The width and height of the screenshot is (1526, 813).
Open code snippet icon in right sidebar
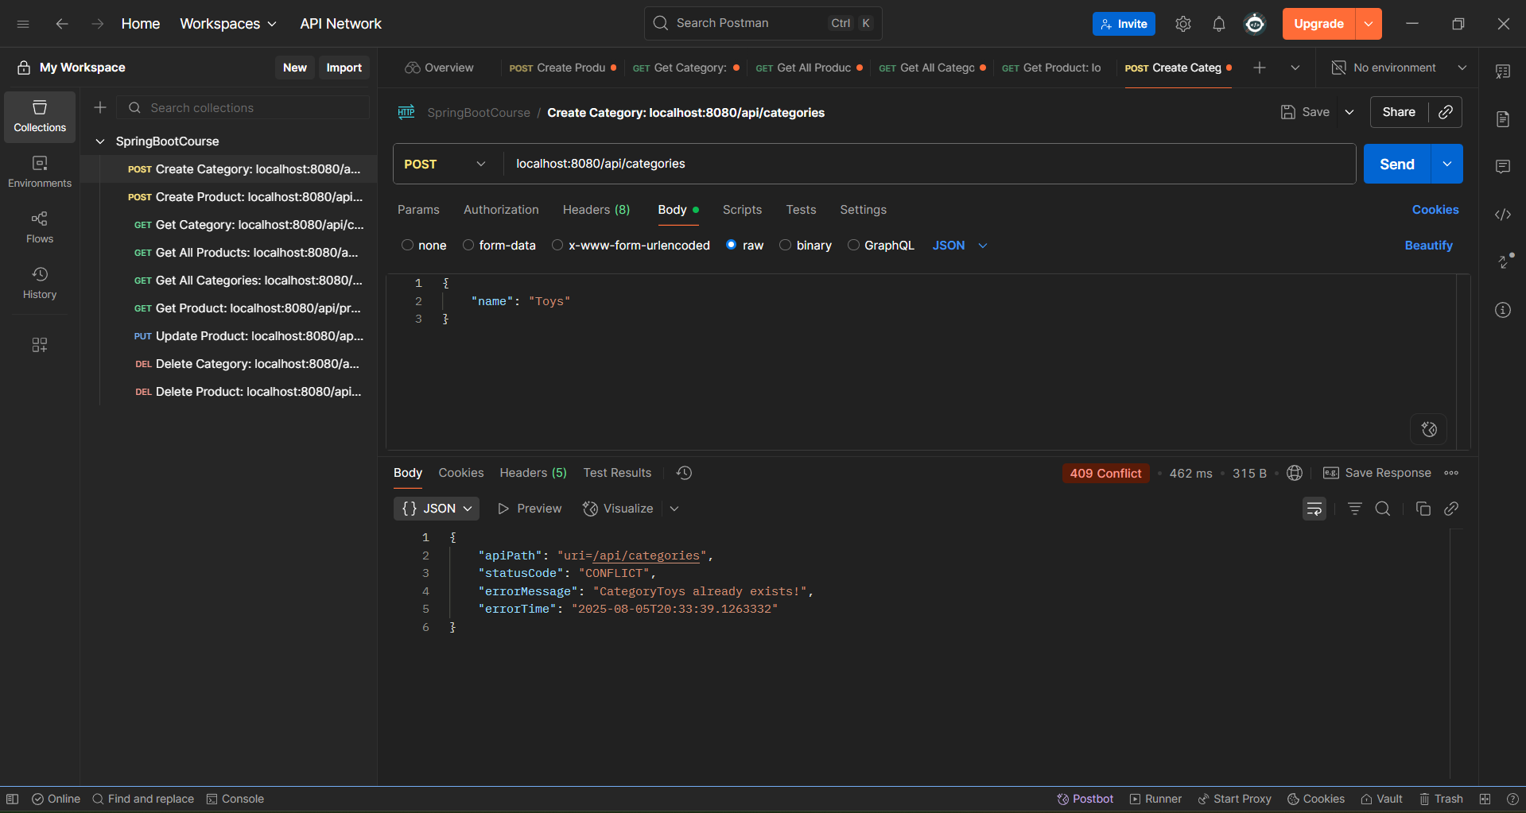[x=1503, y=215]
